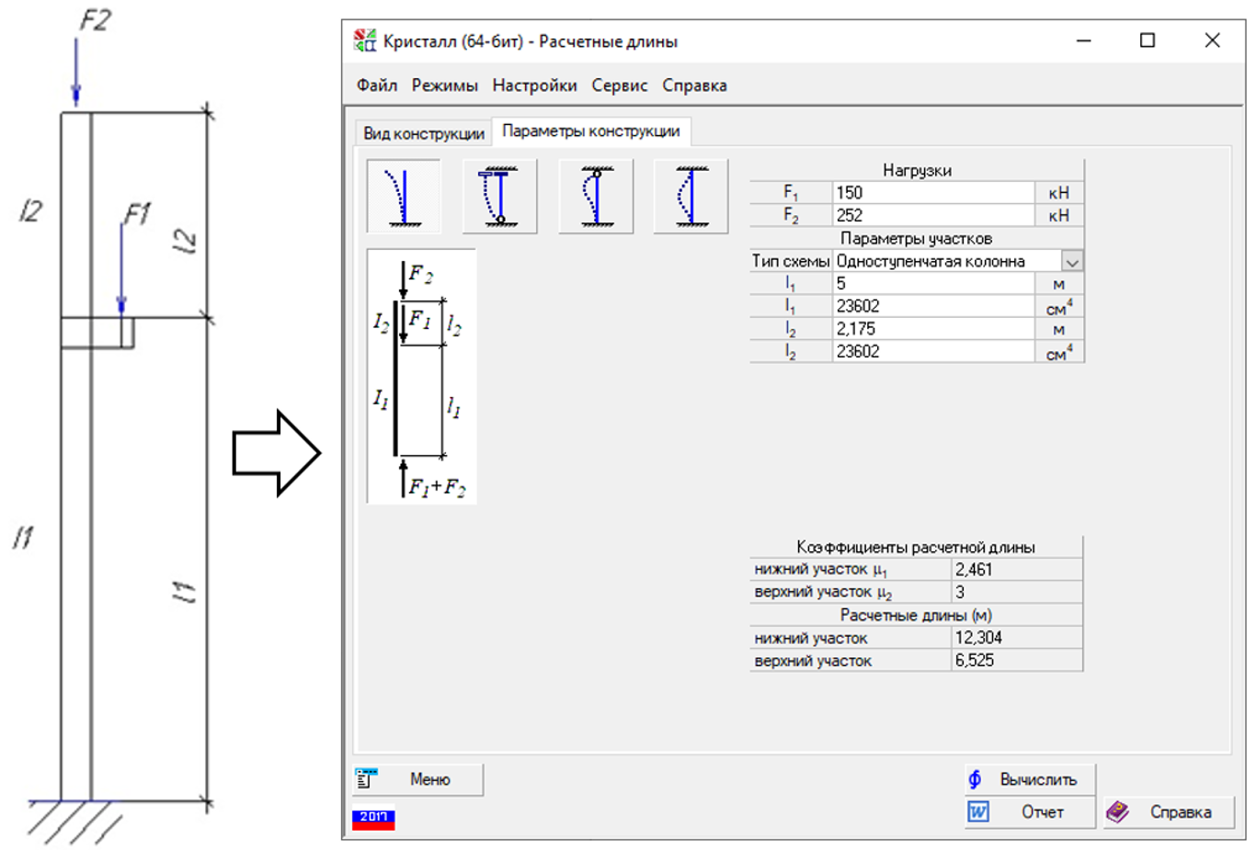The height and width of the screenshot is (850, 1257).
Task: Click the book icon on Справка button
Action: 1117,812
